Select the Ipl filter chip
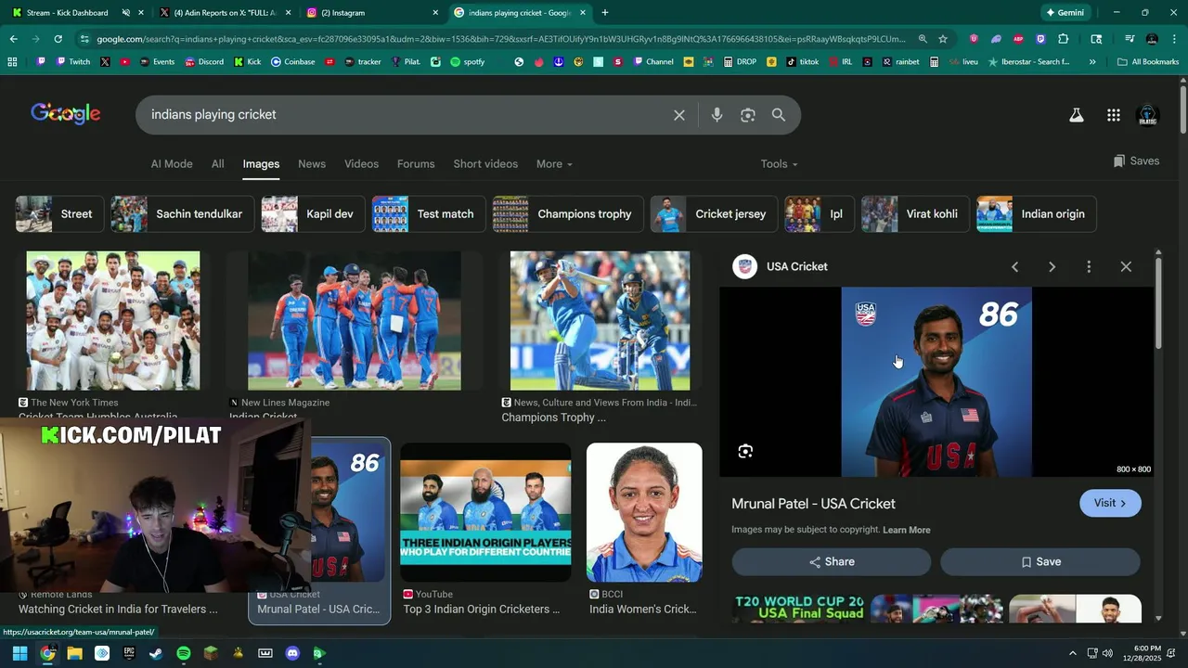This screenshot has width=1188, height=668. [819, 213]
